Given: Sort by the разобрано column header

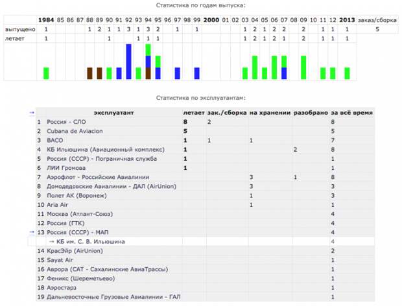Looking at the screenshot, I should [311, 113].
